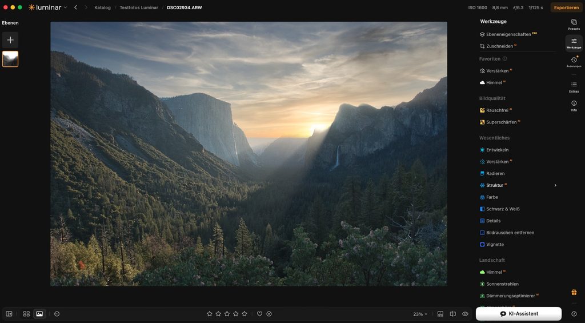This screenshot has width=585, height=323.
Task: Open Verstärken under Wesentliches
Action: pos(496,162)
